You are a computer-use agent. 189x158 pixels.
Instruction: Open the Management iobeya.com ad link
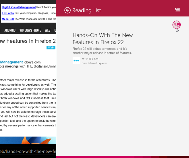[x=11, y=62]
